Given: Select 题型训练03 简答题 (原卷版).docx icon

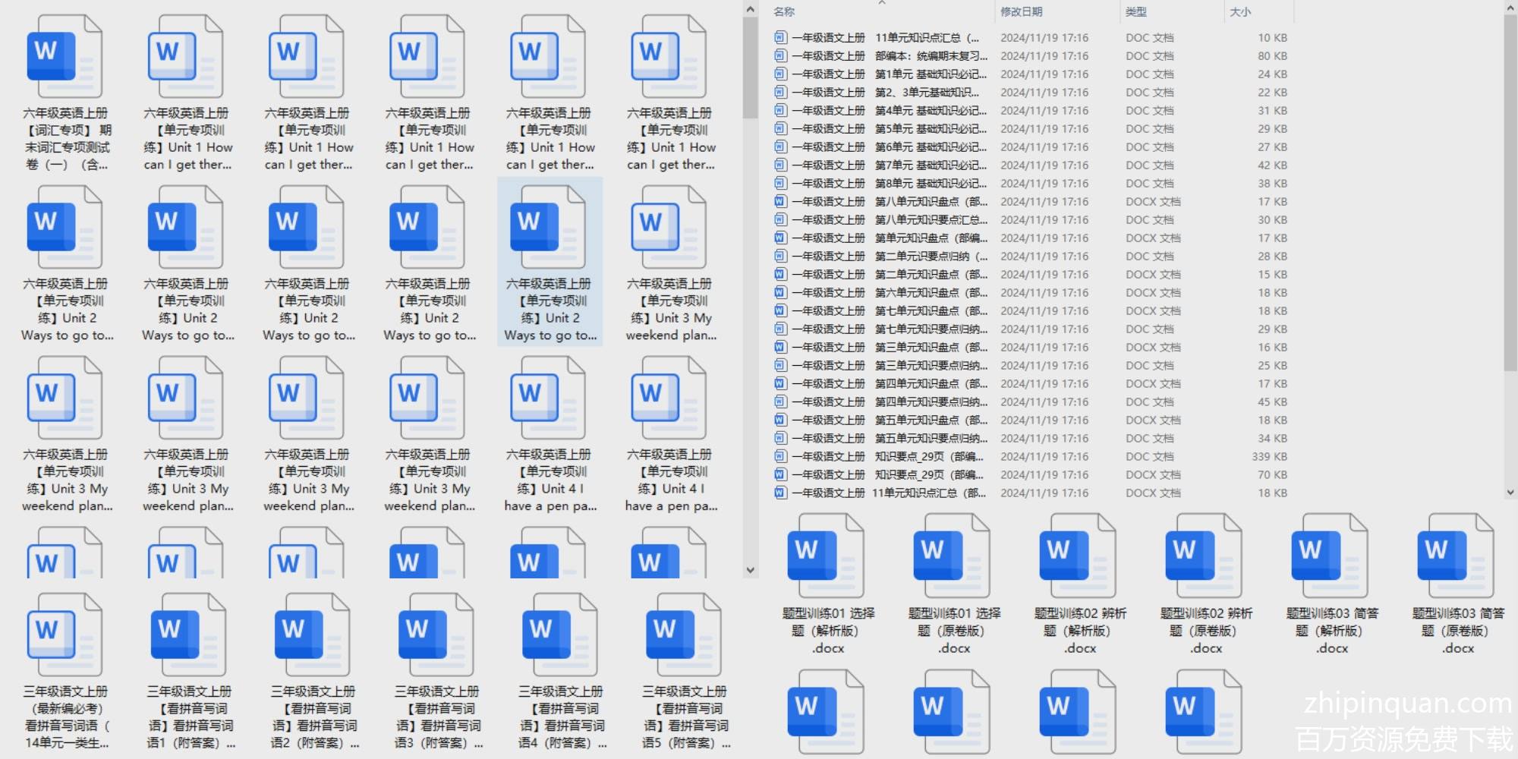Looking at the screenshot, I should 1457,556.
